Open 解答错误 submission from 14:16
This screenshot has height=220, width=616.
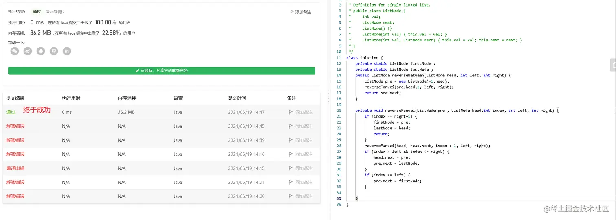pos(15,154)
